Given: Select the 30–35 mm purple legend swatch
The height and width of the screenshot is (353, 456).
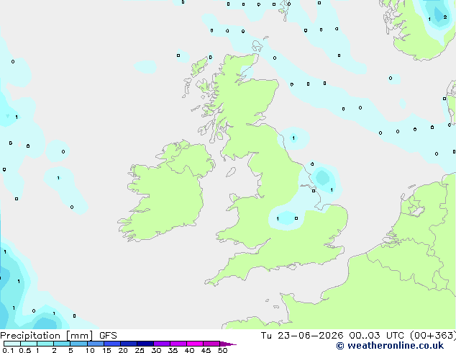Looking at the screenshot, I should [162, 344].
